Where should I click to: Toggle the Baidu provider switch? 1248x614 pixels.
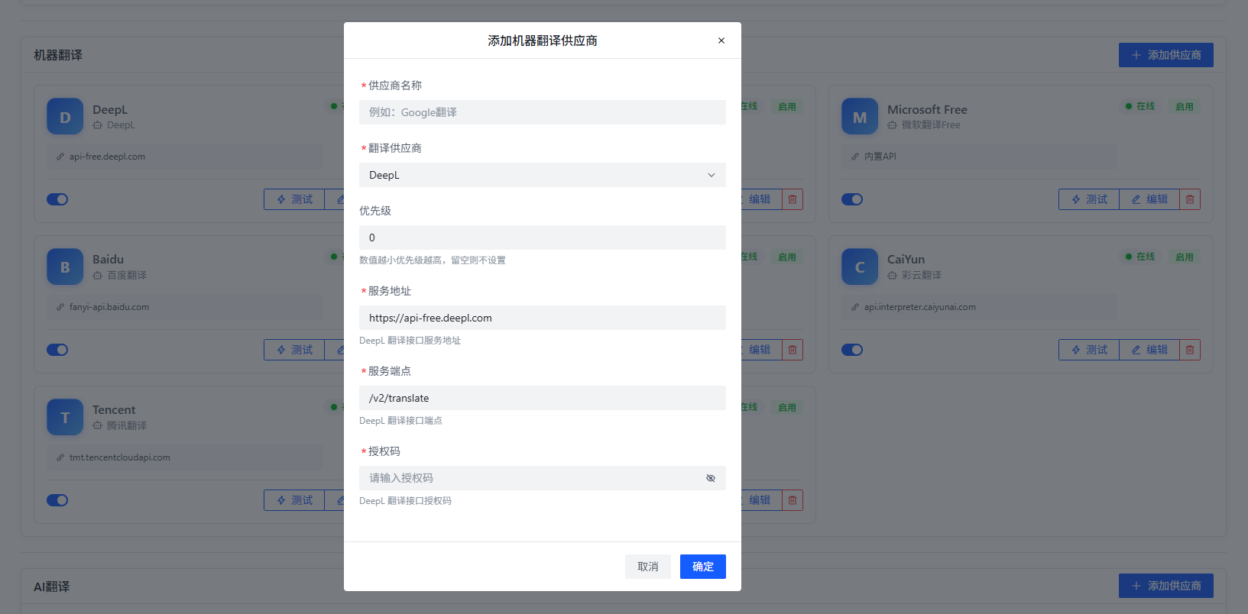pyautogui.click(x=57, y=350)
